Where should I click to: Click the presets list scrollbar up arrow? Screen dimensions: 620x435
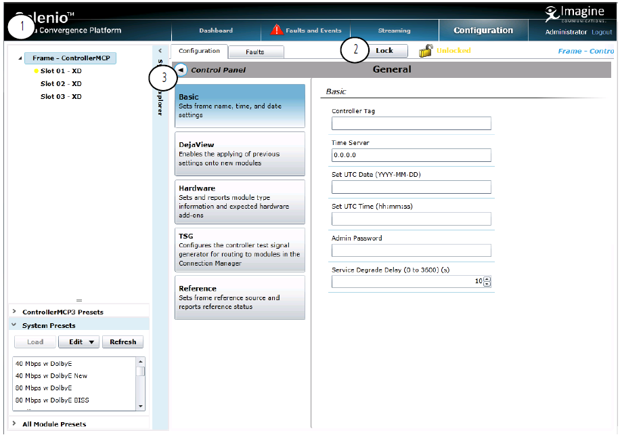[140, 362]
